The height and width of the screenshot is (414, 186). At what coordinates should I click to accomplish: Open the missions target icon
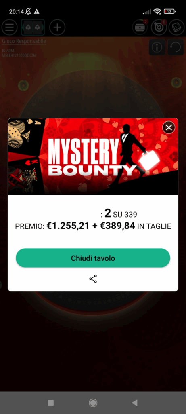tap(159, 27)
